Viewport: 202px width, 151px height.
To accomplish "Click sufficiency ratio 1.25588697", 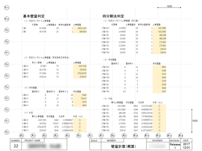I will tap(68, 120).
